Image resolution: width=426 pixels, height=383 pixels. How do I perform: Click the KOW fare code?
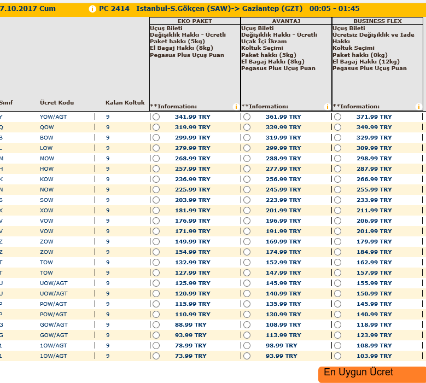tap(46, 179)
